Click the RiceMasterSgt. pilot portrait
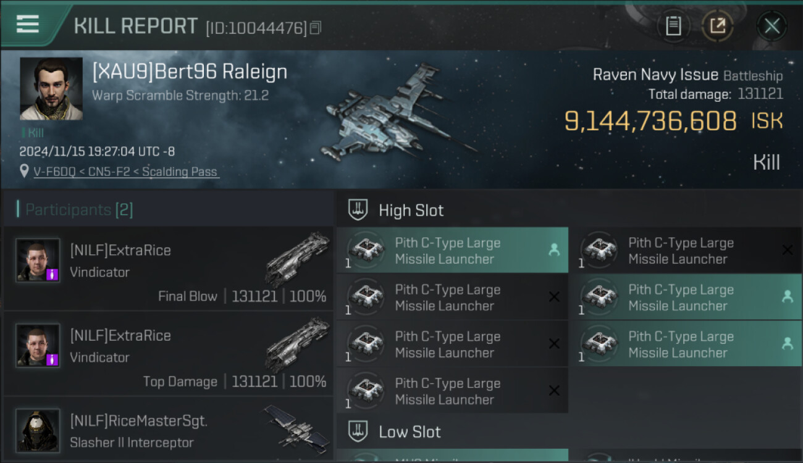This screenshot has height=463, width=803. tap(38, 430)
